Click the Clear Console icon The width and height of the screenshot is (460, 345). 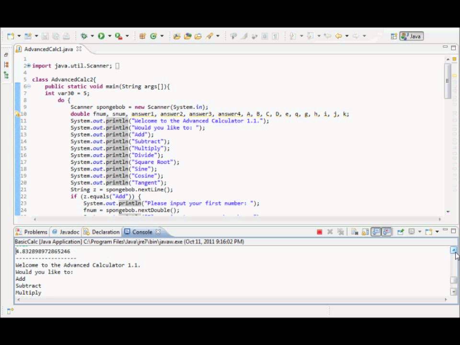(x=355, y=232)
